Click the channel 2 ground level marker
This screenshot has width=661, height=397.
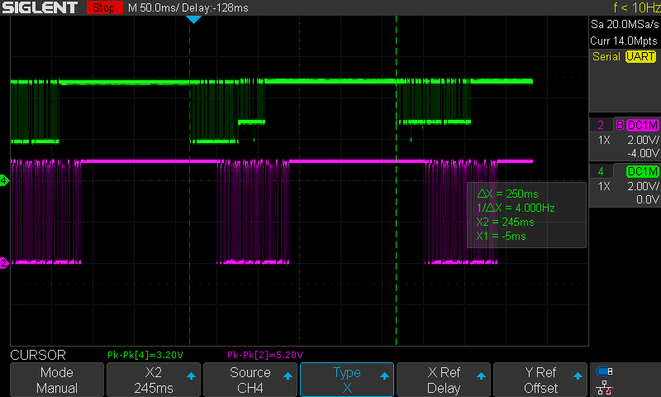coord(4,263)
